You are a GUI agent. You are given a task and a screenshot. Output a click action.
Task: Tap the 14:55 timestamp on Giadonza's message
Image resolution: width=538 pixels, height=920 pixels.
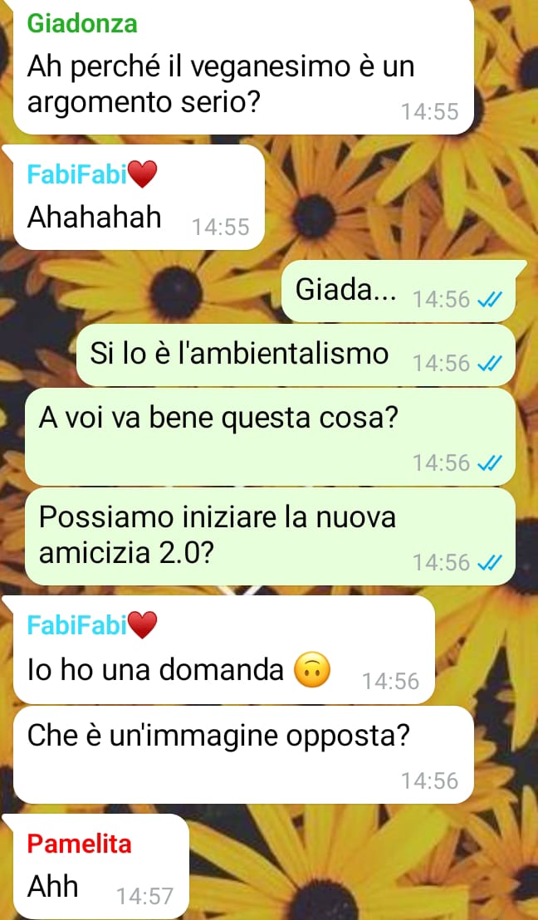coord(429,111)
